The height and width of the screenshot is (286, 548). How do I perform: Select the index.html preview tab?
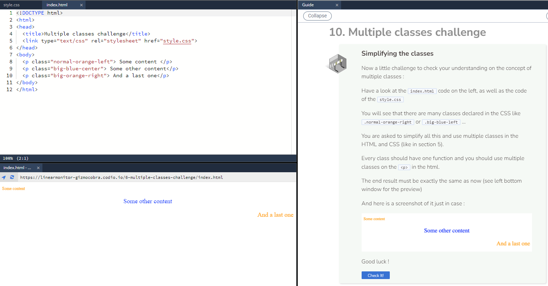17,168
